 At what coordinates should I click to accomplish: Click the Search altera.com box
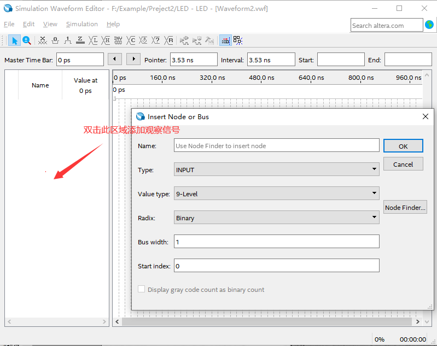[x=387, y=25]
